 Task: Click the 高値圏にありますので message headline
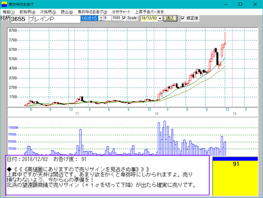coord(78,170)
